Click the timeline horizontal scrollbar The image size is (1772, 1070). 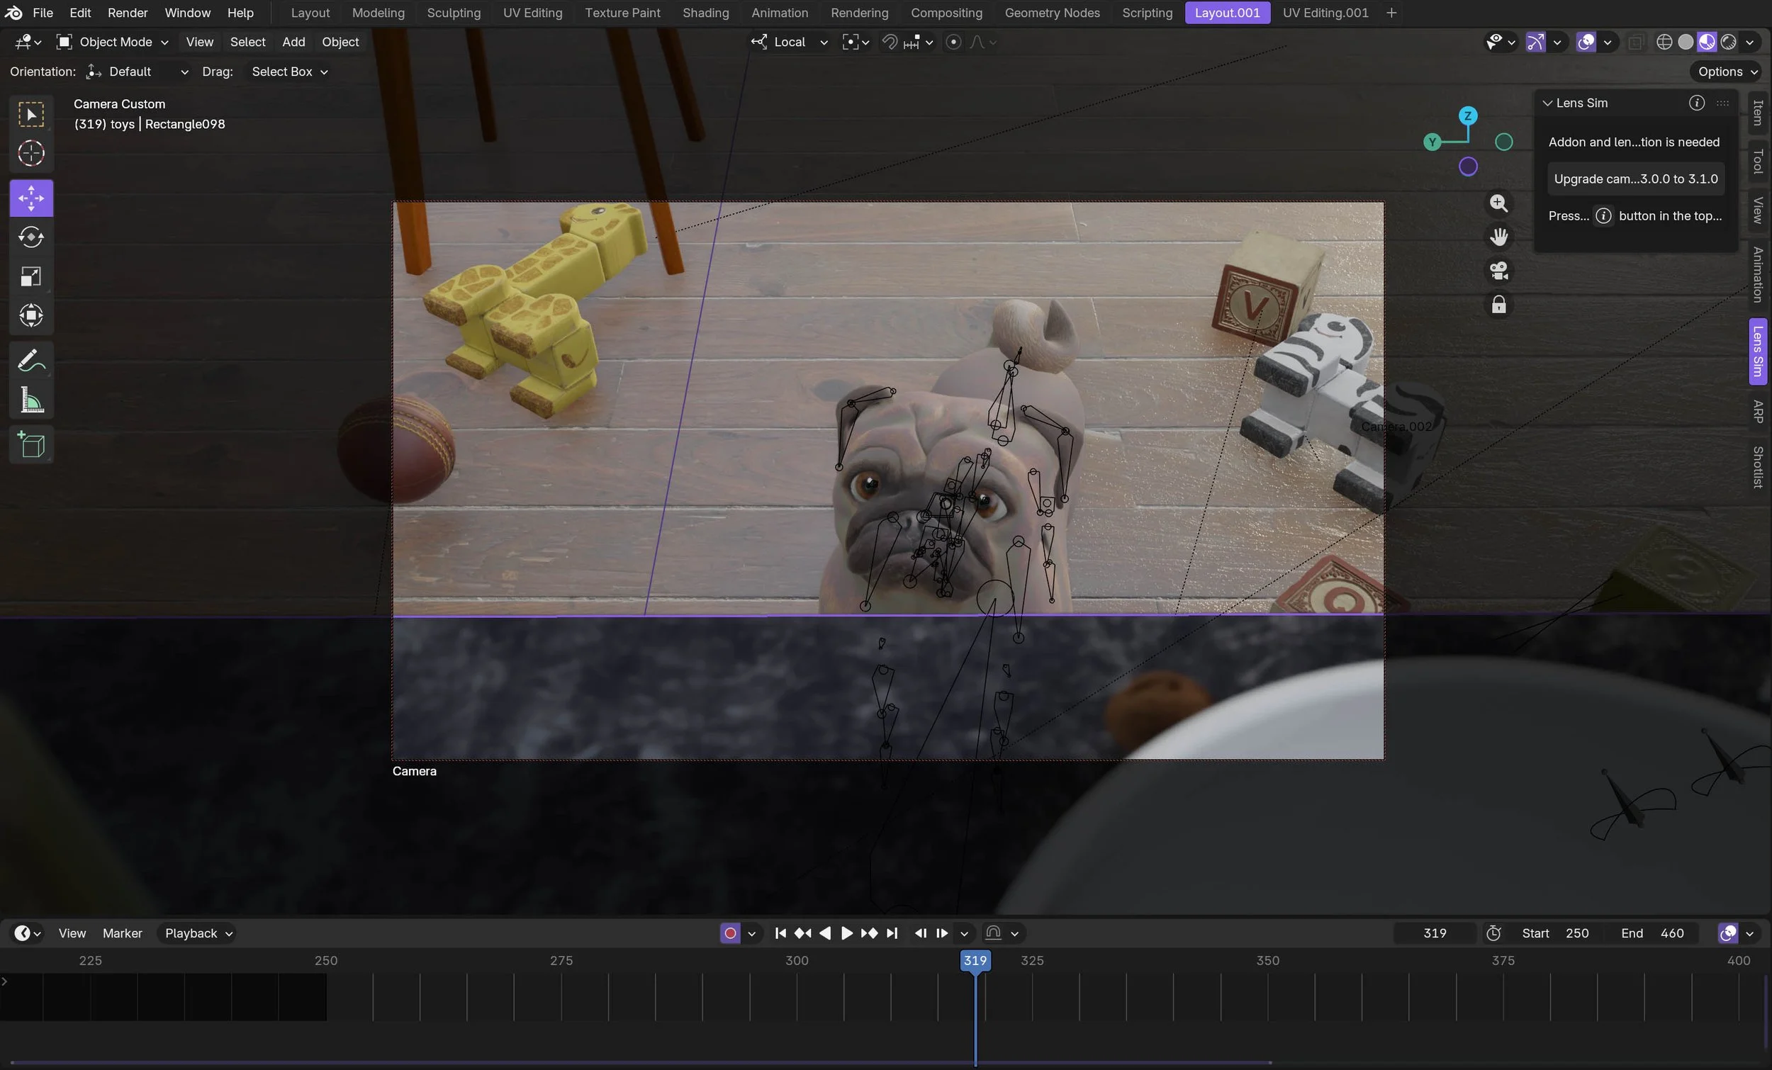pos(640,1062)
